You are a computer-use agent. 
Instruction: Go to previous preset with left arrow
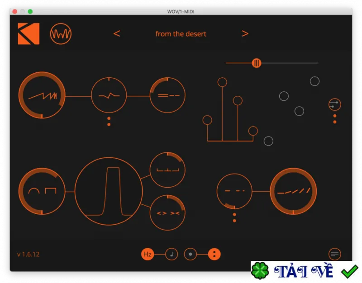click(x=117, y=33)
